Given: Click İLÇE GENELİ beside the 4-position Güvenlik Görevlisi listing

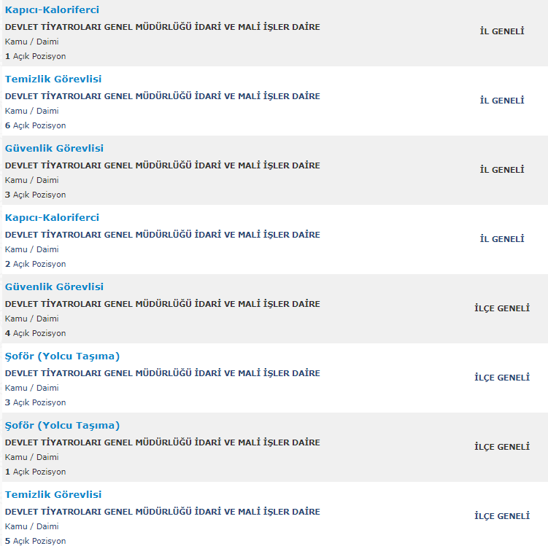Looking at the screenshot, I should (x=502, y=308).
